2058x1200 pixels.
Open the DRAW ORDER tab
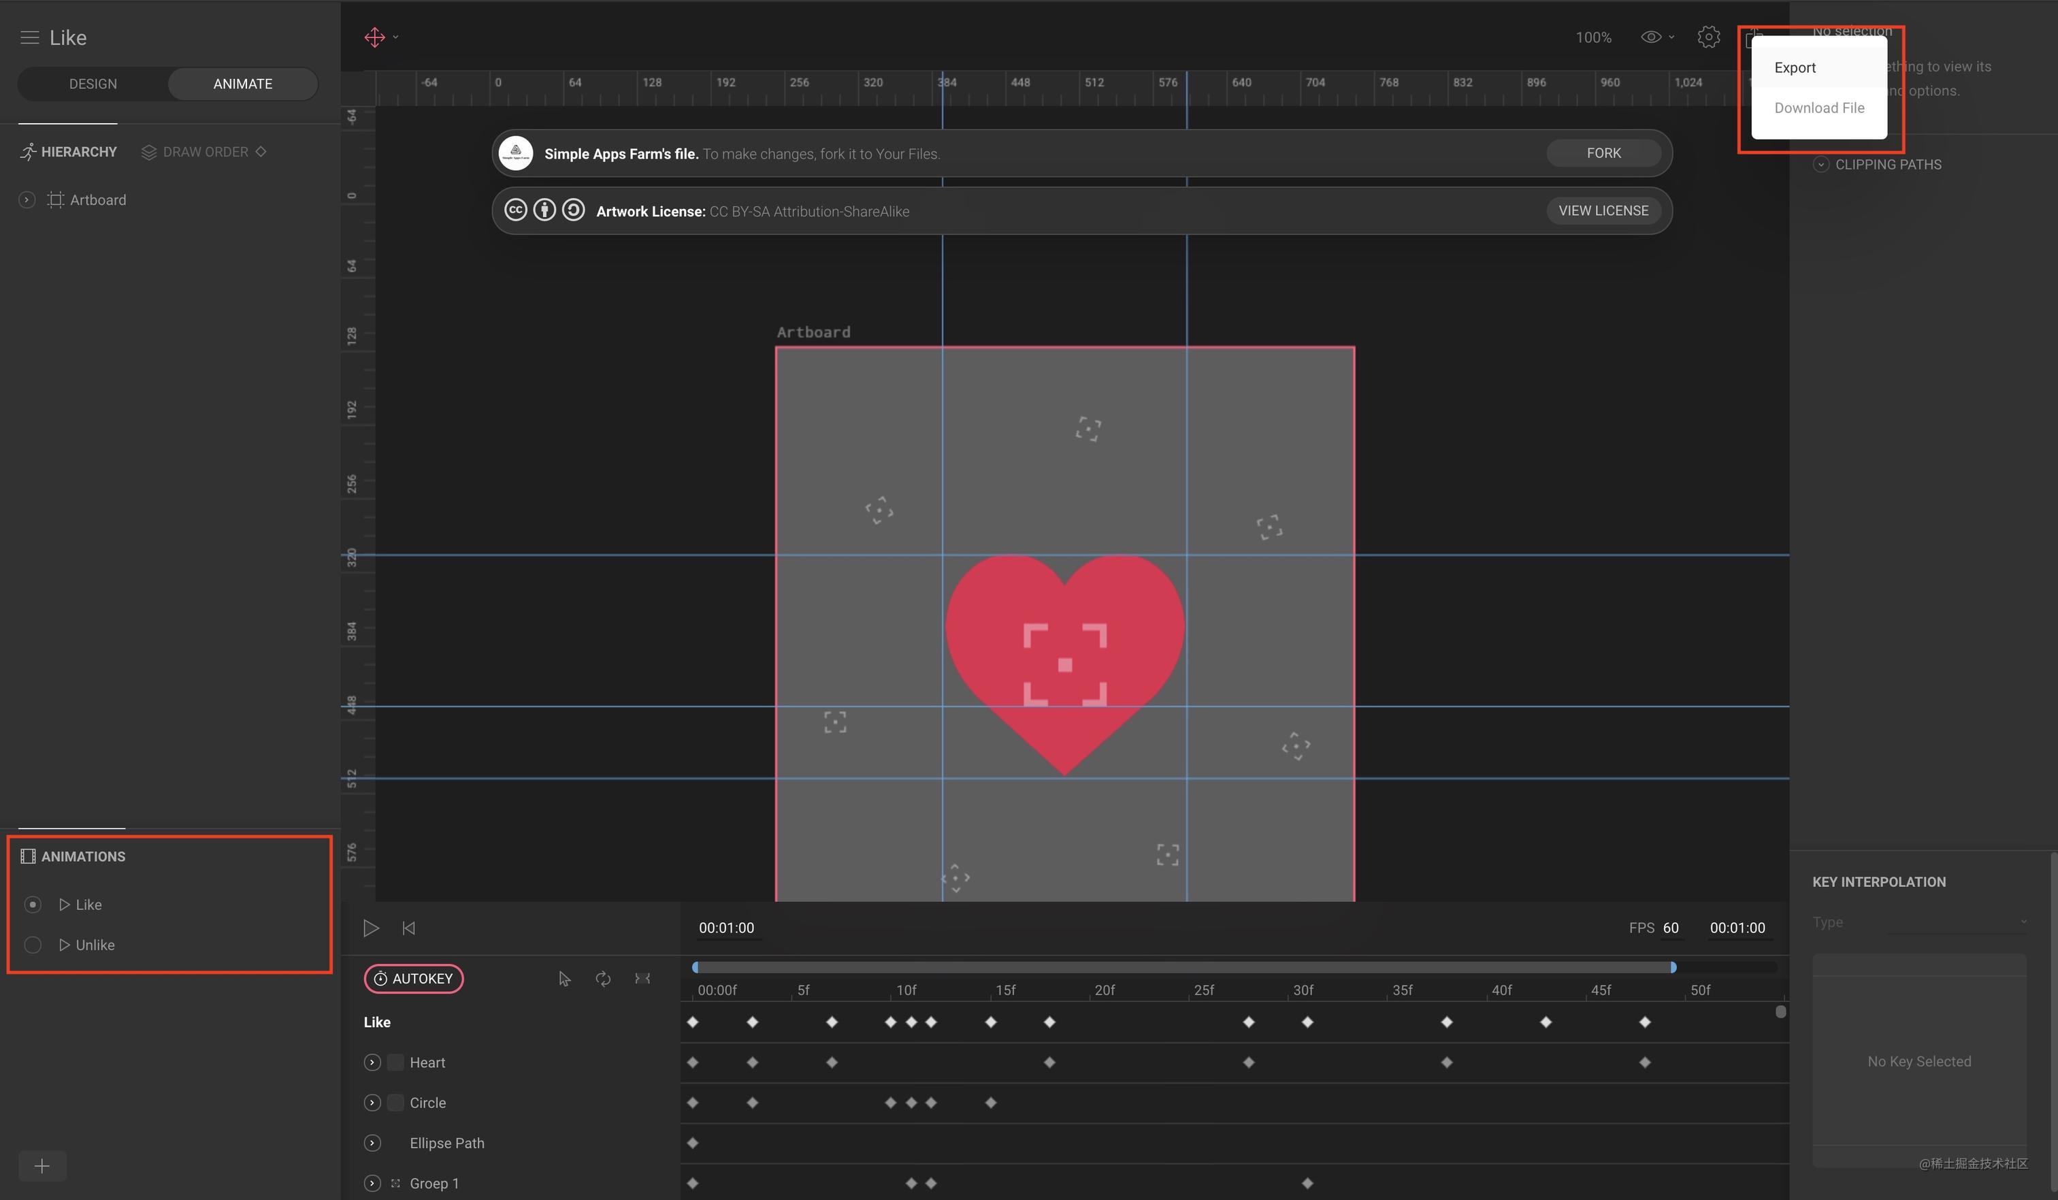pyautogui.click(x=195, y=152)
